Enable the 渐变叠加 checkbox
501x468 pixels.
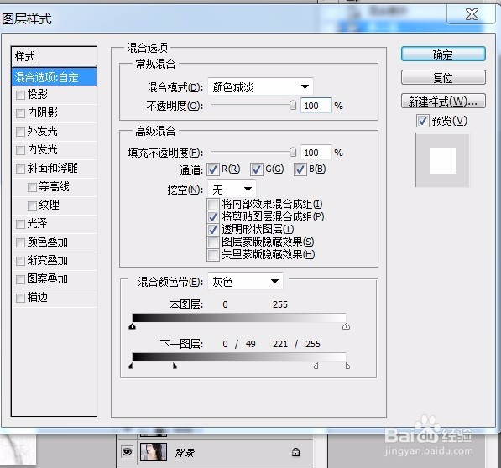pyautogui.click(x=20, y=261)
